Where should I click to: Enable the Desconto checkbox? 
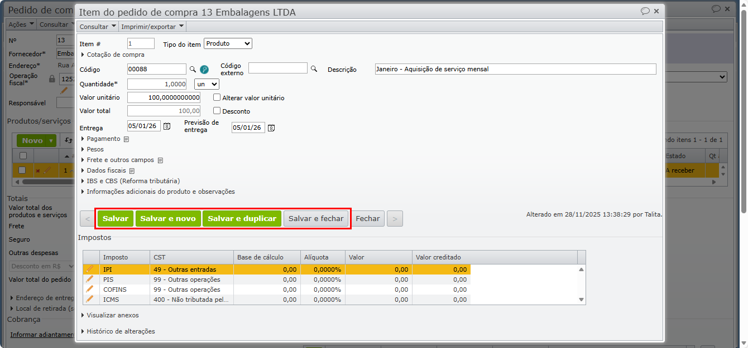217,111
